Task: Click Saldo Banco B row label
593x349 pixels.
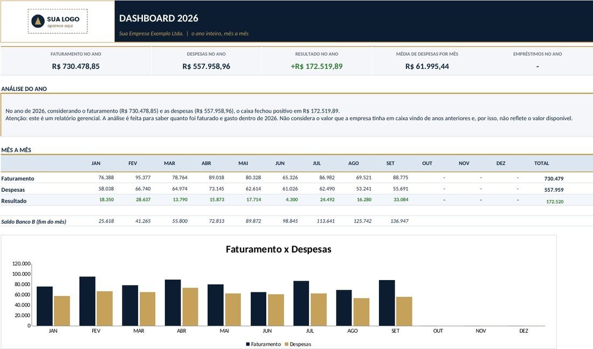Action: [x=33, y=221]
